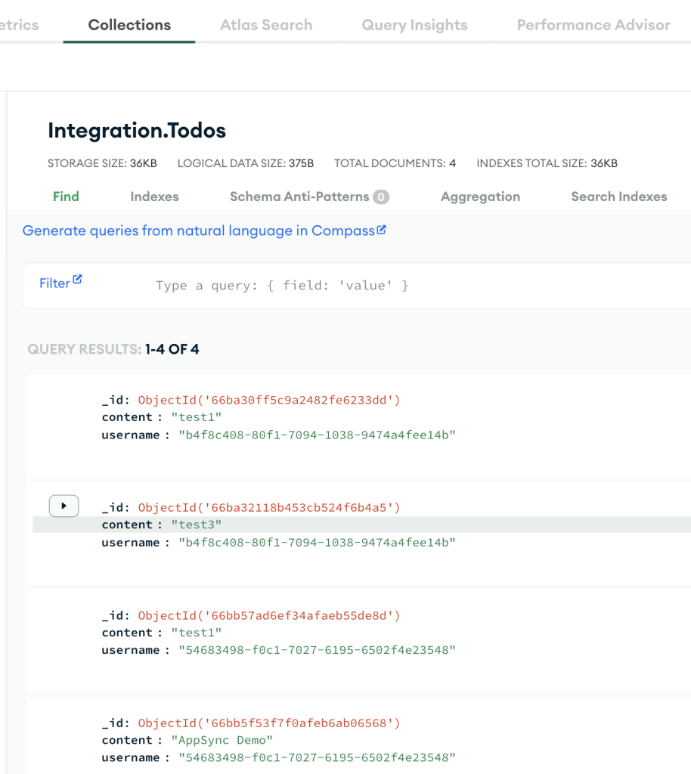Select the Find tab
Image resolution: width=691 pixels, height=774 pixels.
tap(66, 197)
